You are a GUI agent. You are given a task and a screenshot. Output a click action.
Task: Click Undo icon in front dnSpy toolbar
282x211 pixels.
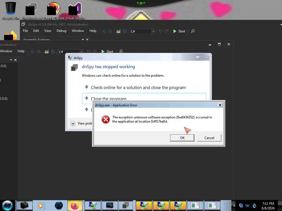coord(88,51)
